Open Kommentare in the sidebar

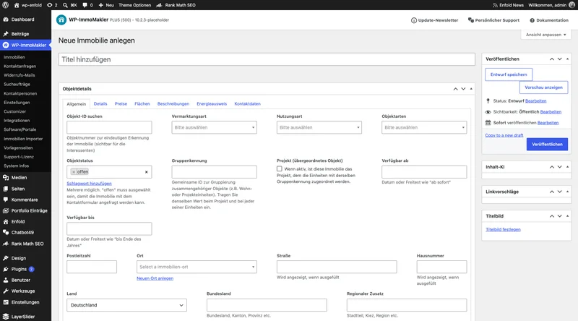25,200
